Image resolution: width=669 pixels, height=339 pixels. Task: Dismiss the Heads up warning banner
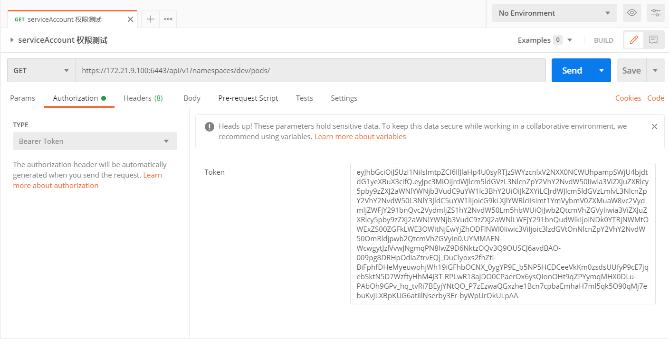tap(654, 126)
